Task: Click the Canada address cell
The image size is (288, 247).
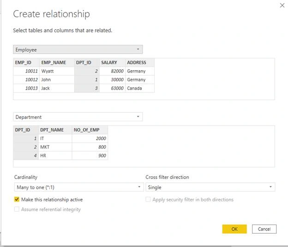Action: (140, 88)
